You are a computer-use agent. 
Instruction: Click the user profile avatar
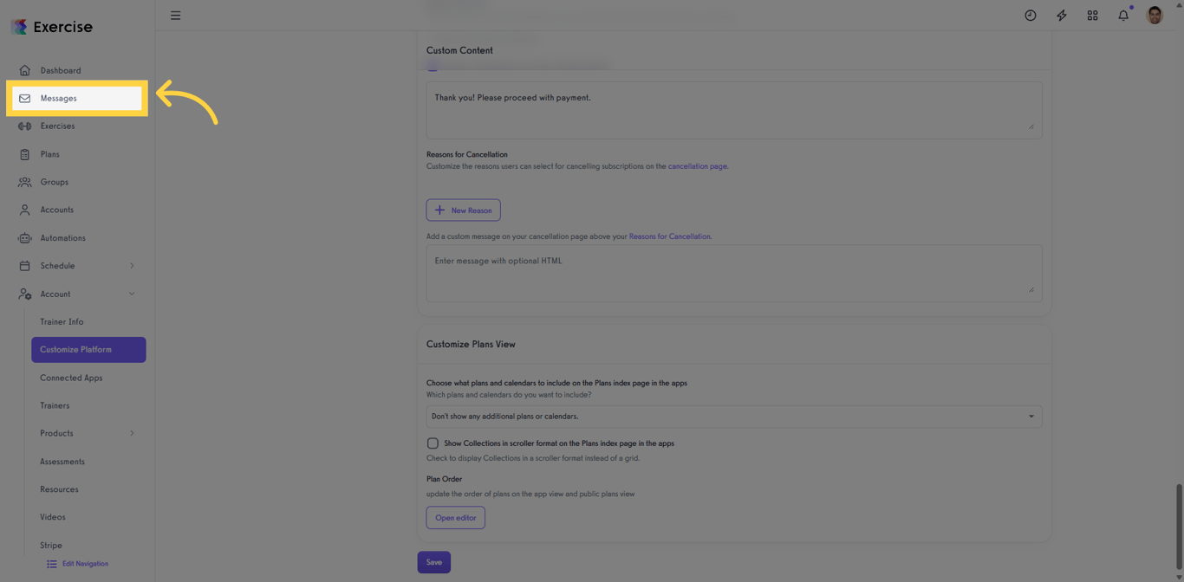point(1154,15)
